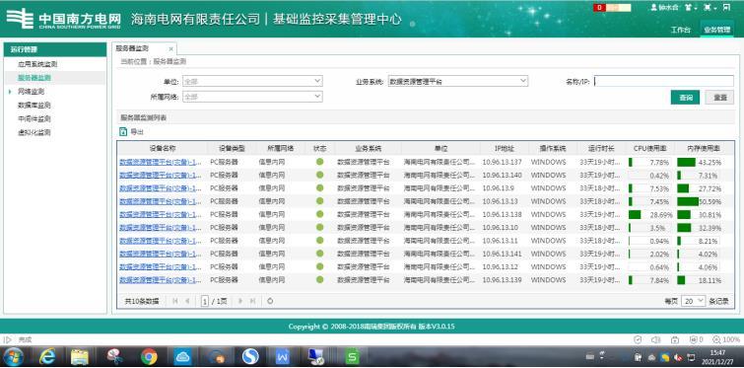
Task: Open the WPS Writer taskbar icon
Action: click(x=283, y=356)
